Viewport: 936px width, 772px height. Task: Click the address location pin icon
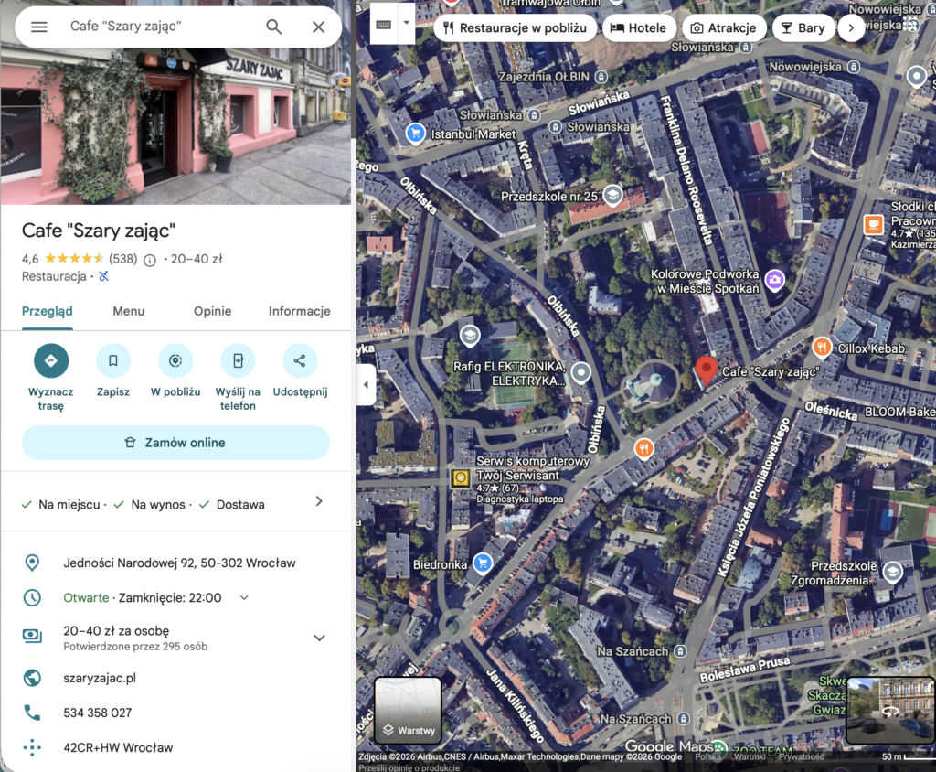[32, 563]
